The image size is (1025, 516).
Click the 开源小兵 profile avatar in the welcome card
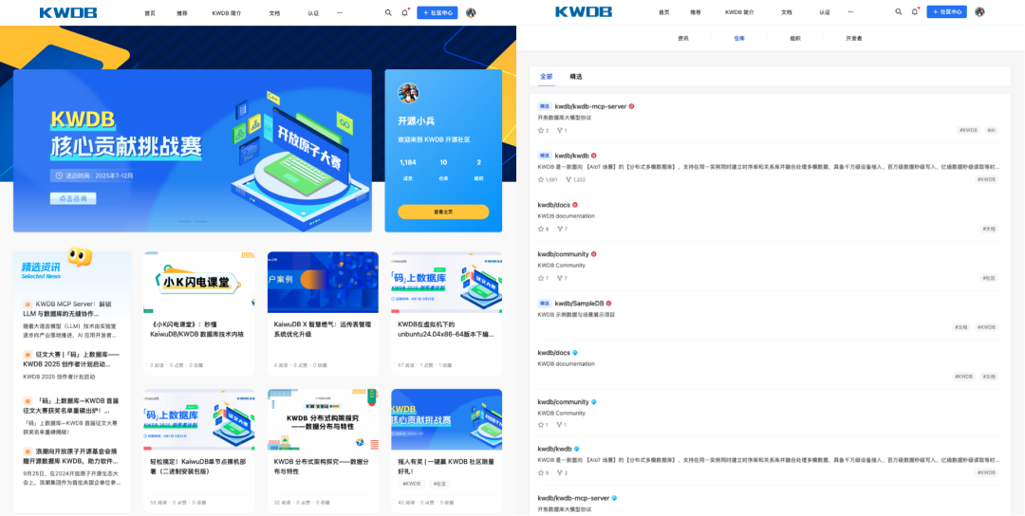coord(408,93)
